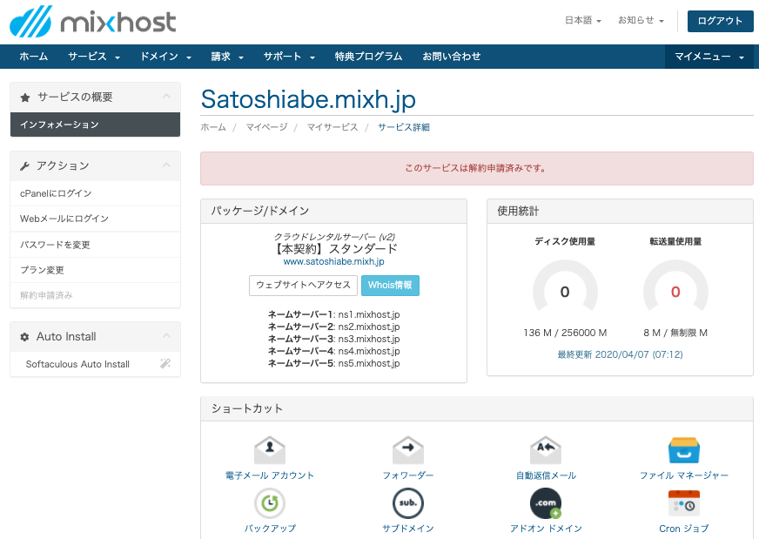Open the 日本語 language dropdown
This screenshot has height=539, width=759.
[583, 20]
